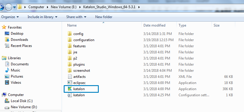Click the 'configuration' folder name
Image resolution: width=244 pixels, height=112 pixels.
pos(84,40)
